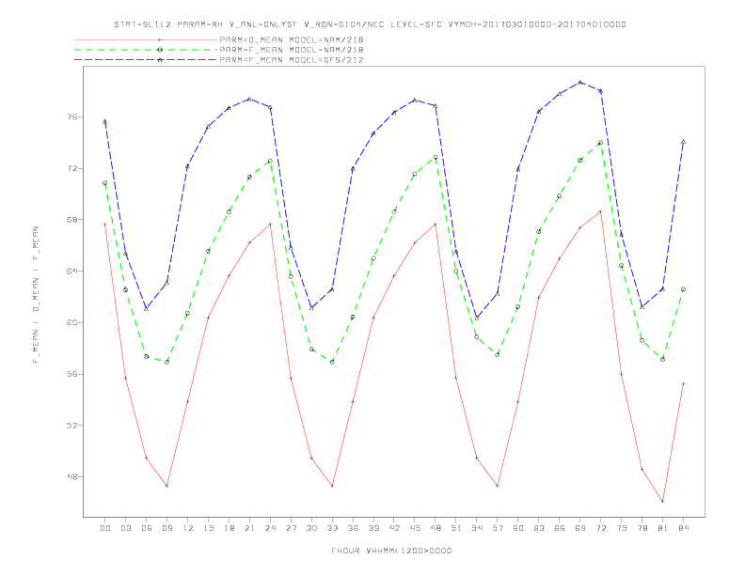The height and width of the screenshot is (575, 745).
Task: Click x-axis tick label 18
Action: coord(229,528)
